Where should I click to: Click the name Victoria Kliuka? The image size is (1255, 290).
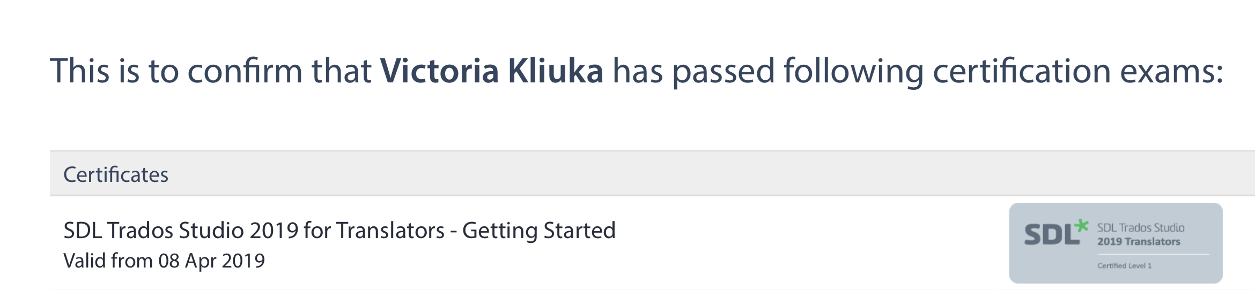point(492,71)
